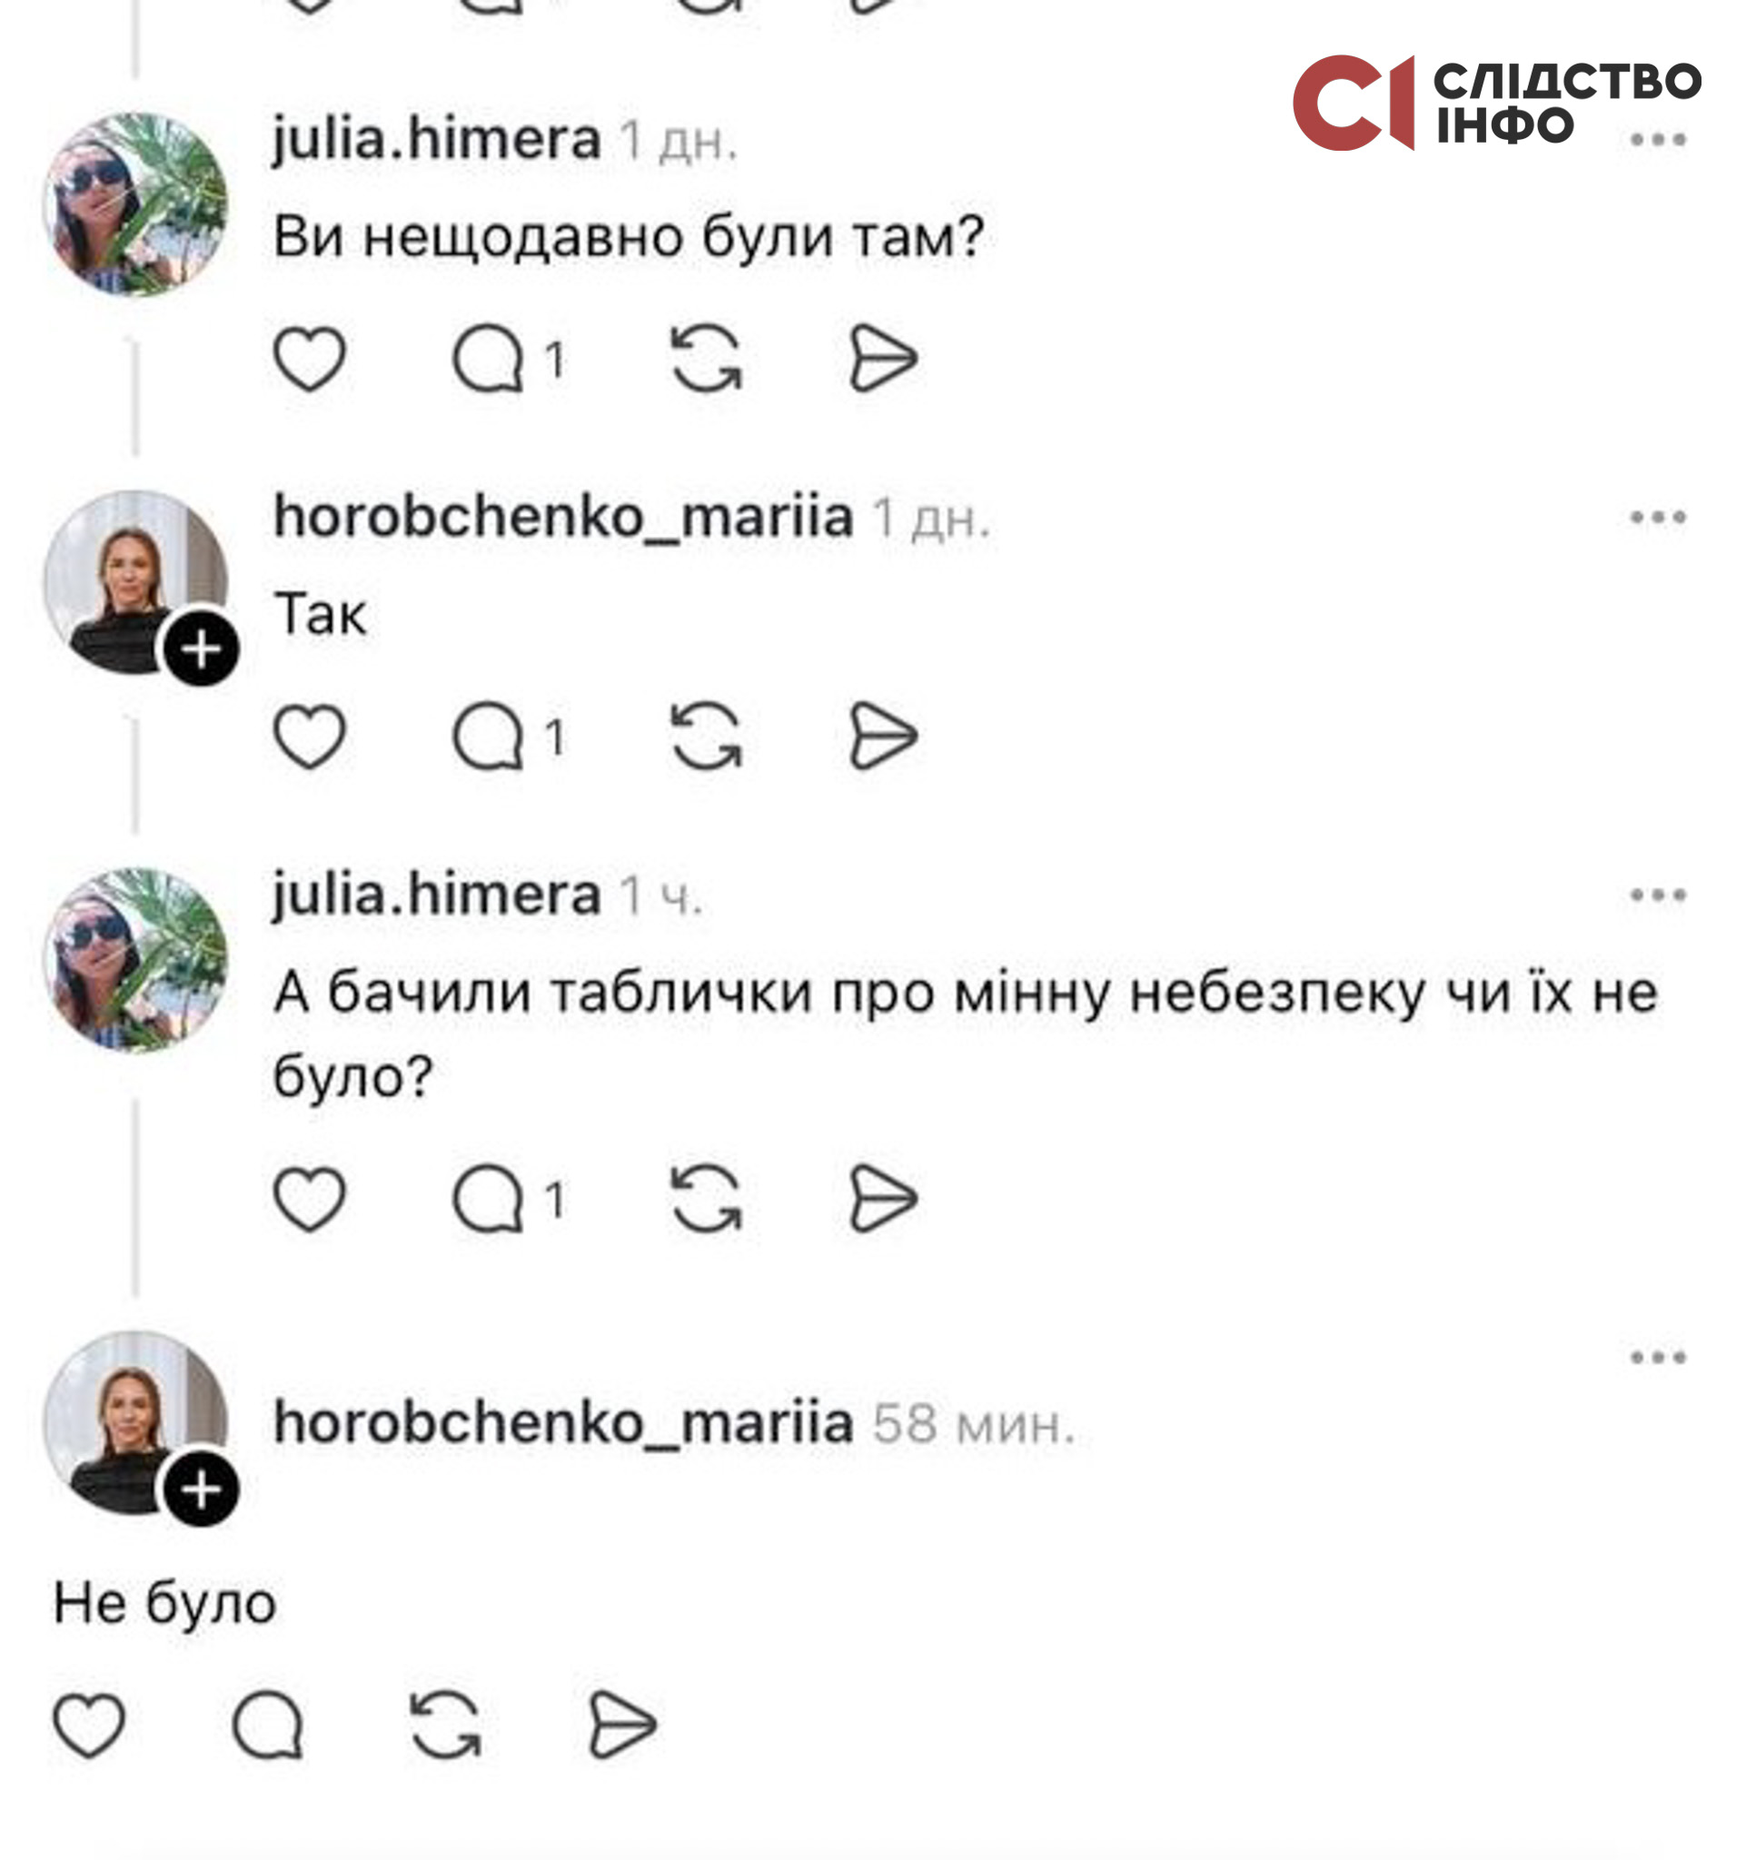Like julia.himera's comment "Ви нещодавно були там?"
Screen dimensions: 1756x1860
(310, 360)
